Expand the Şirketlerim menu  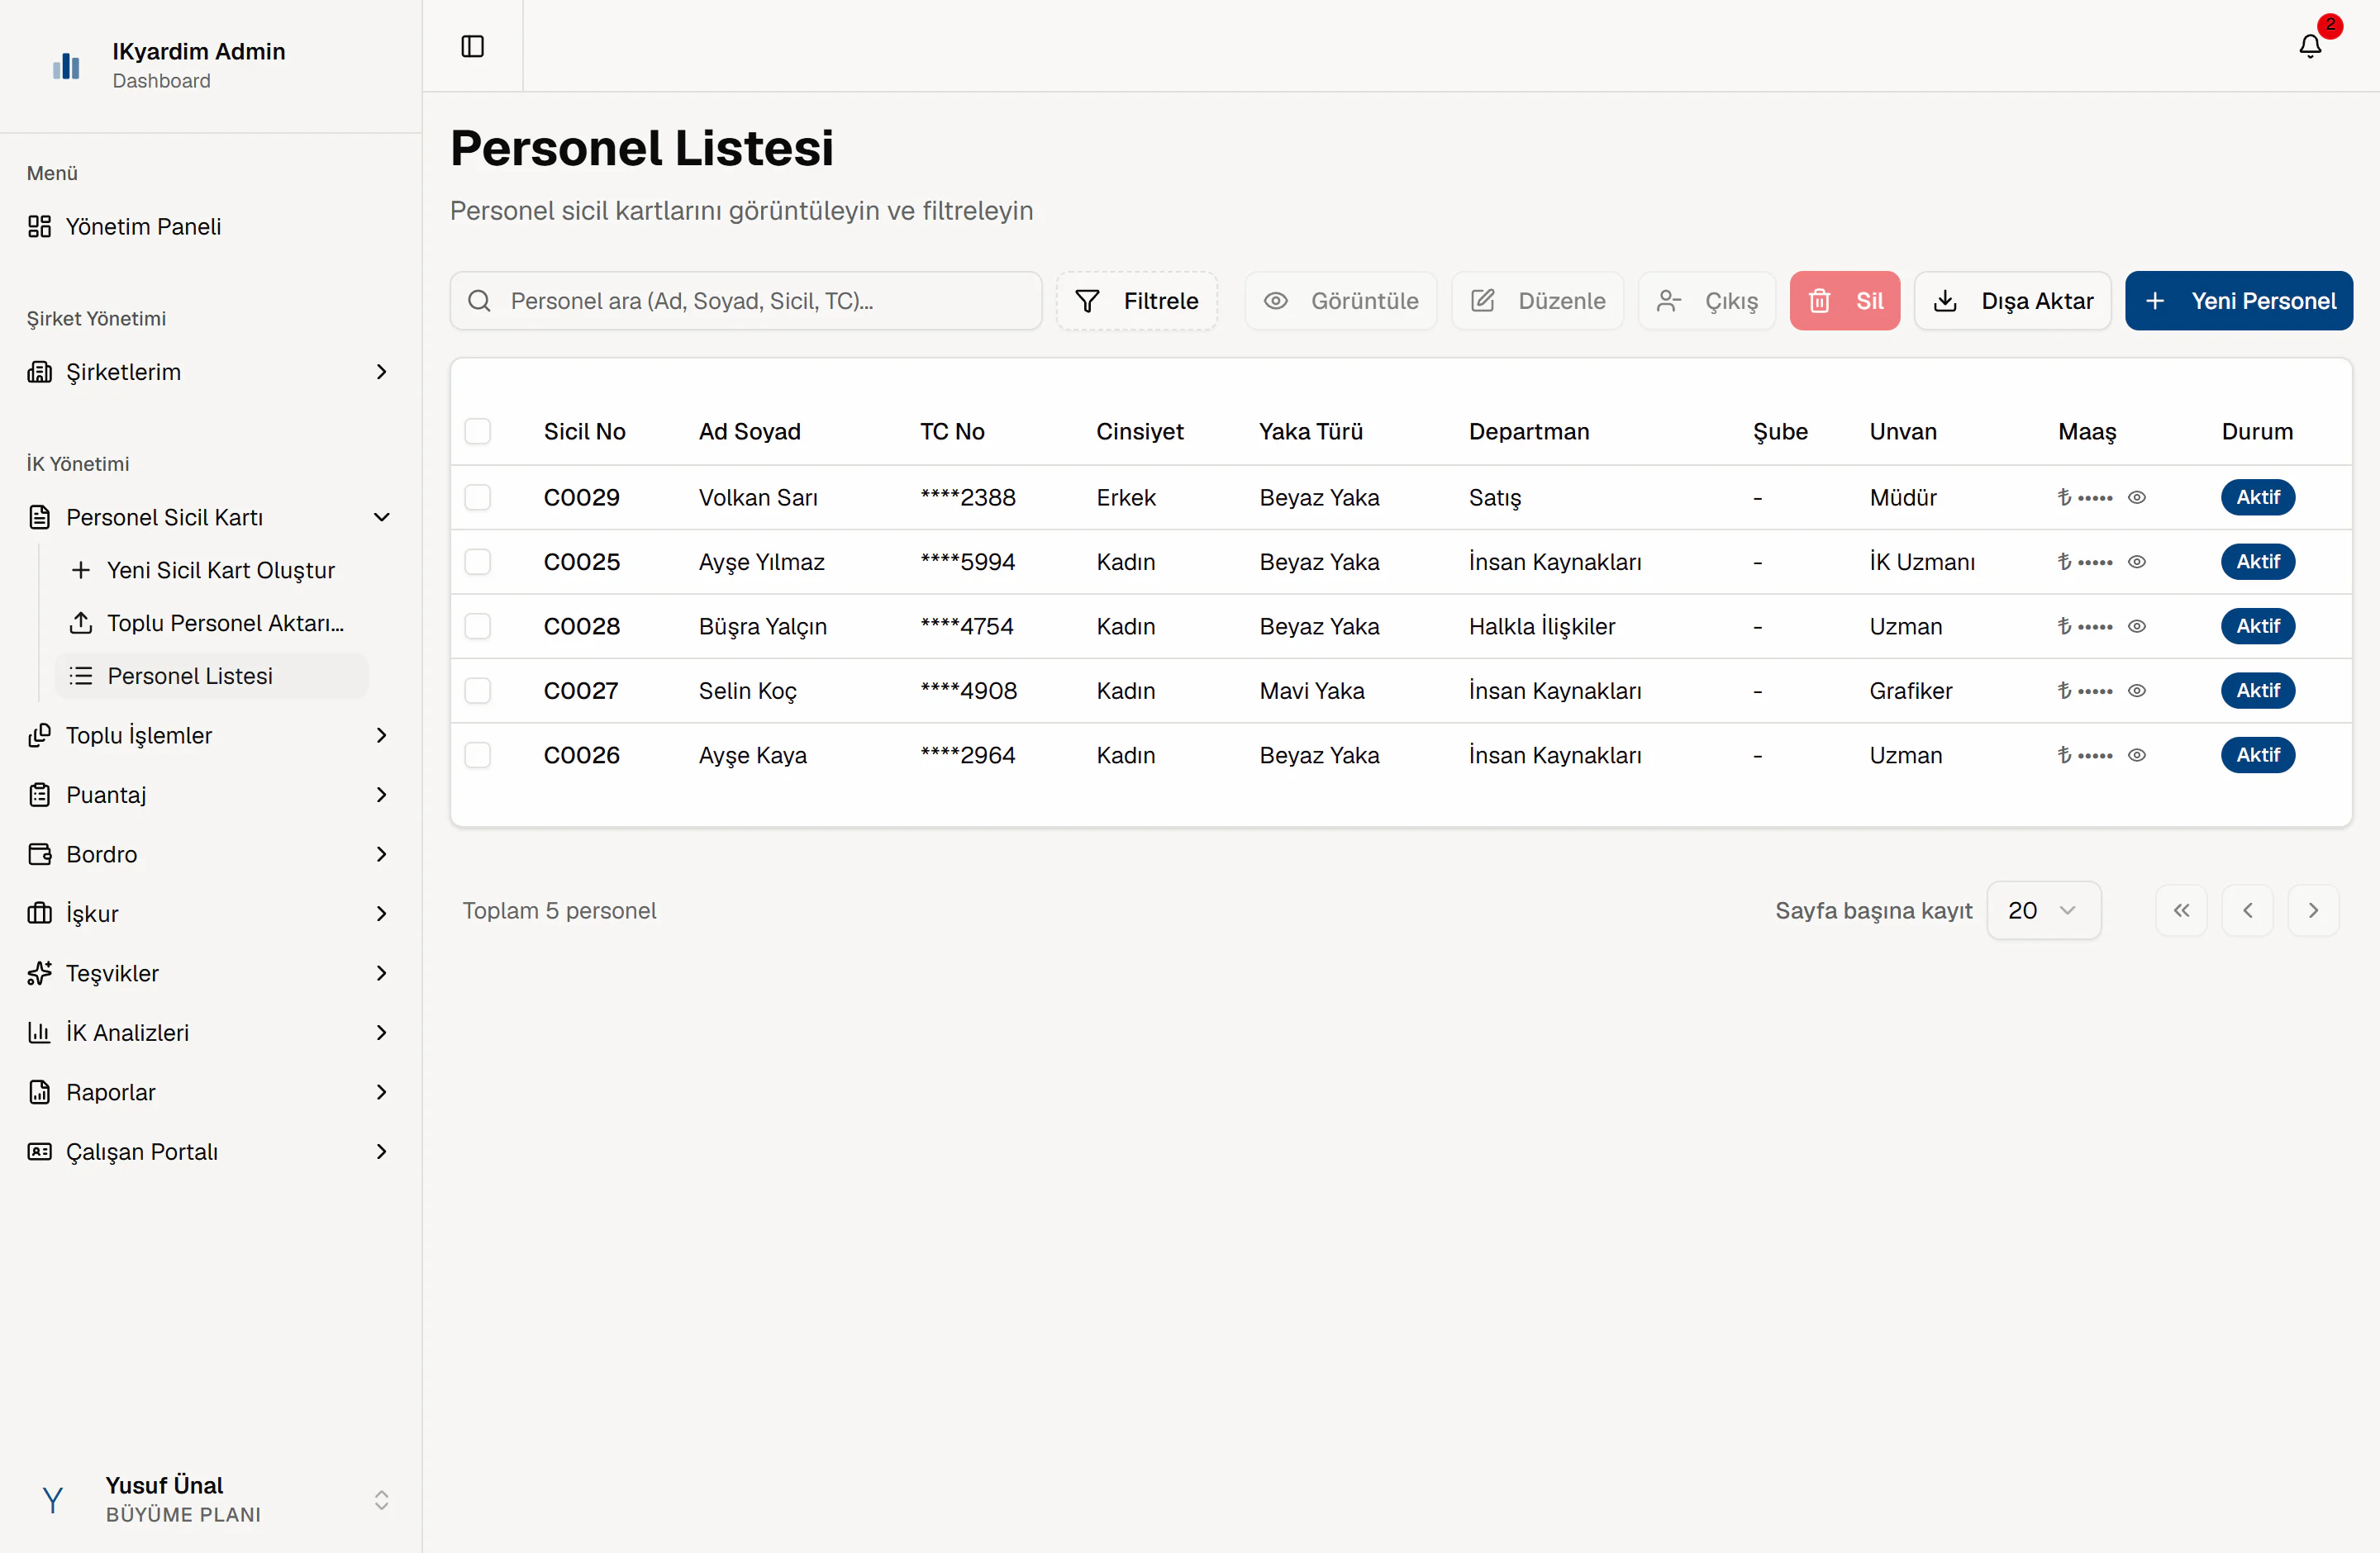210,372
